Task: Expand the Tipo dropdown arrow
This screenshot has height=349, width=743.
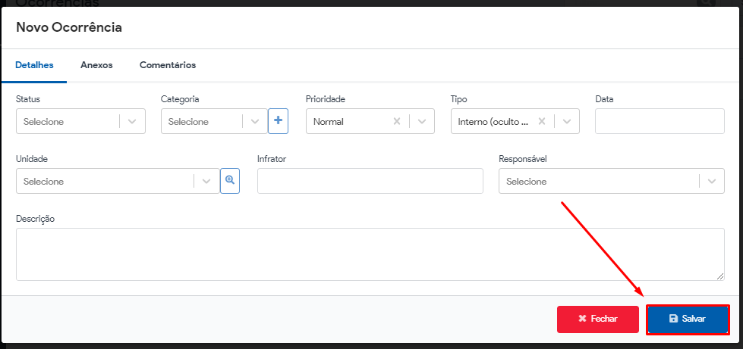Action: click(x=567, y=122)
